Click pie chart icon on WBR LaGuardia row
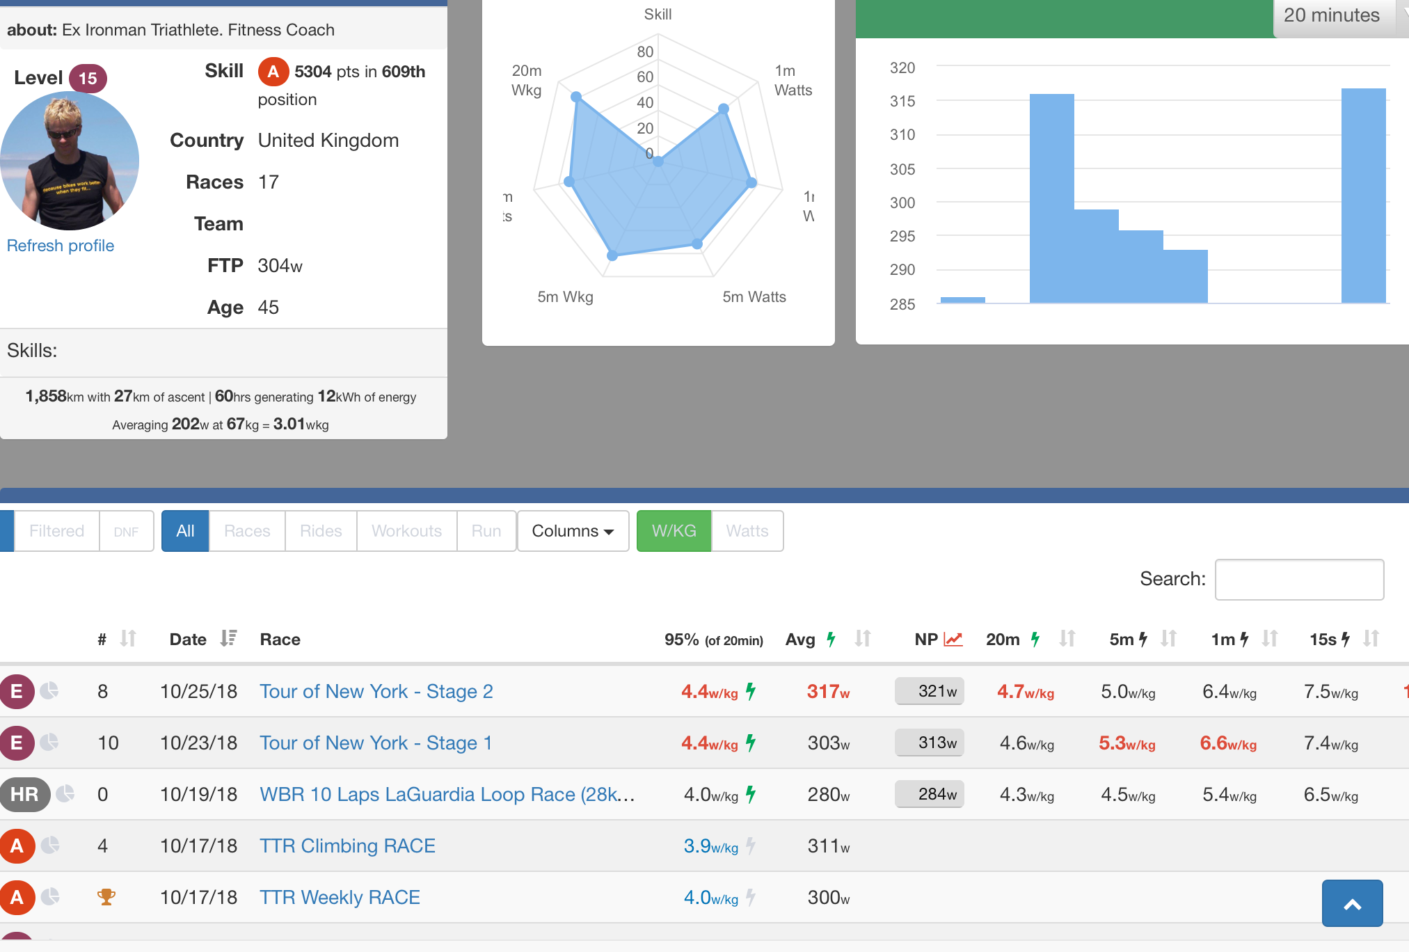Viewport: 1409px width, 952px height. click(65, 793)
